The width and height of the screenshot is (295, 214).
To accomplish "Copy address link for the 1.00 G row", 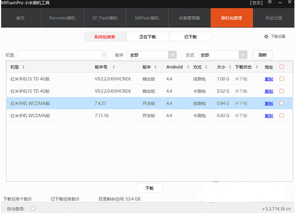I will 269,79.
